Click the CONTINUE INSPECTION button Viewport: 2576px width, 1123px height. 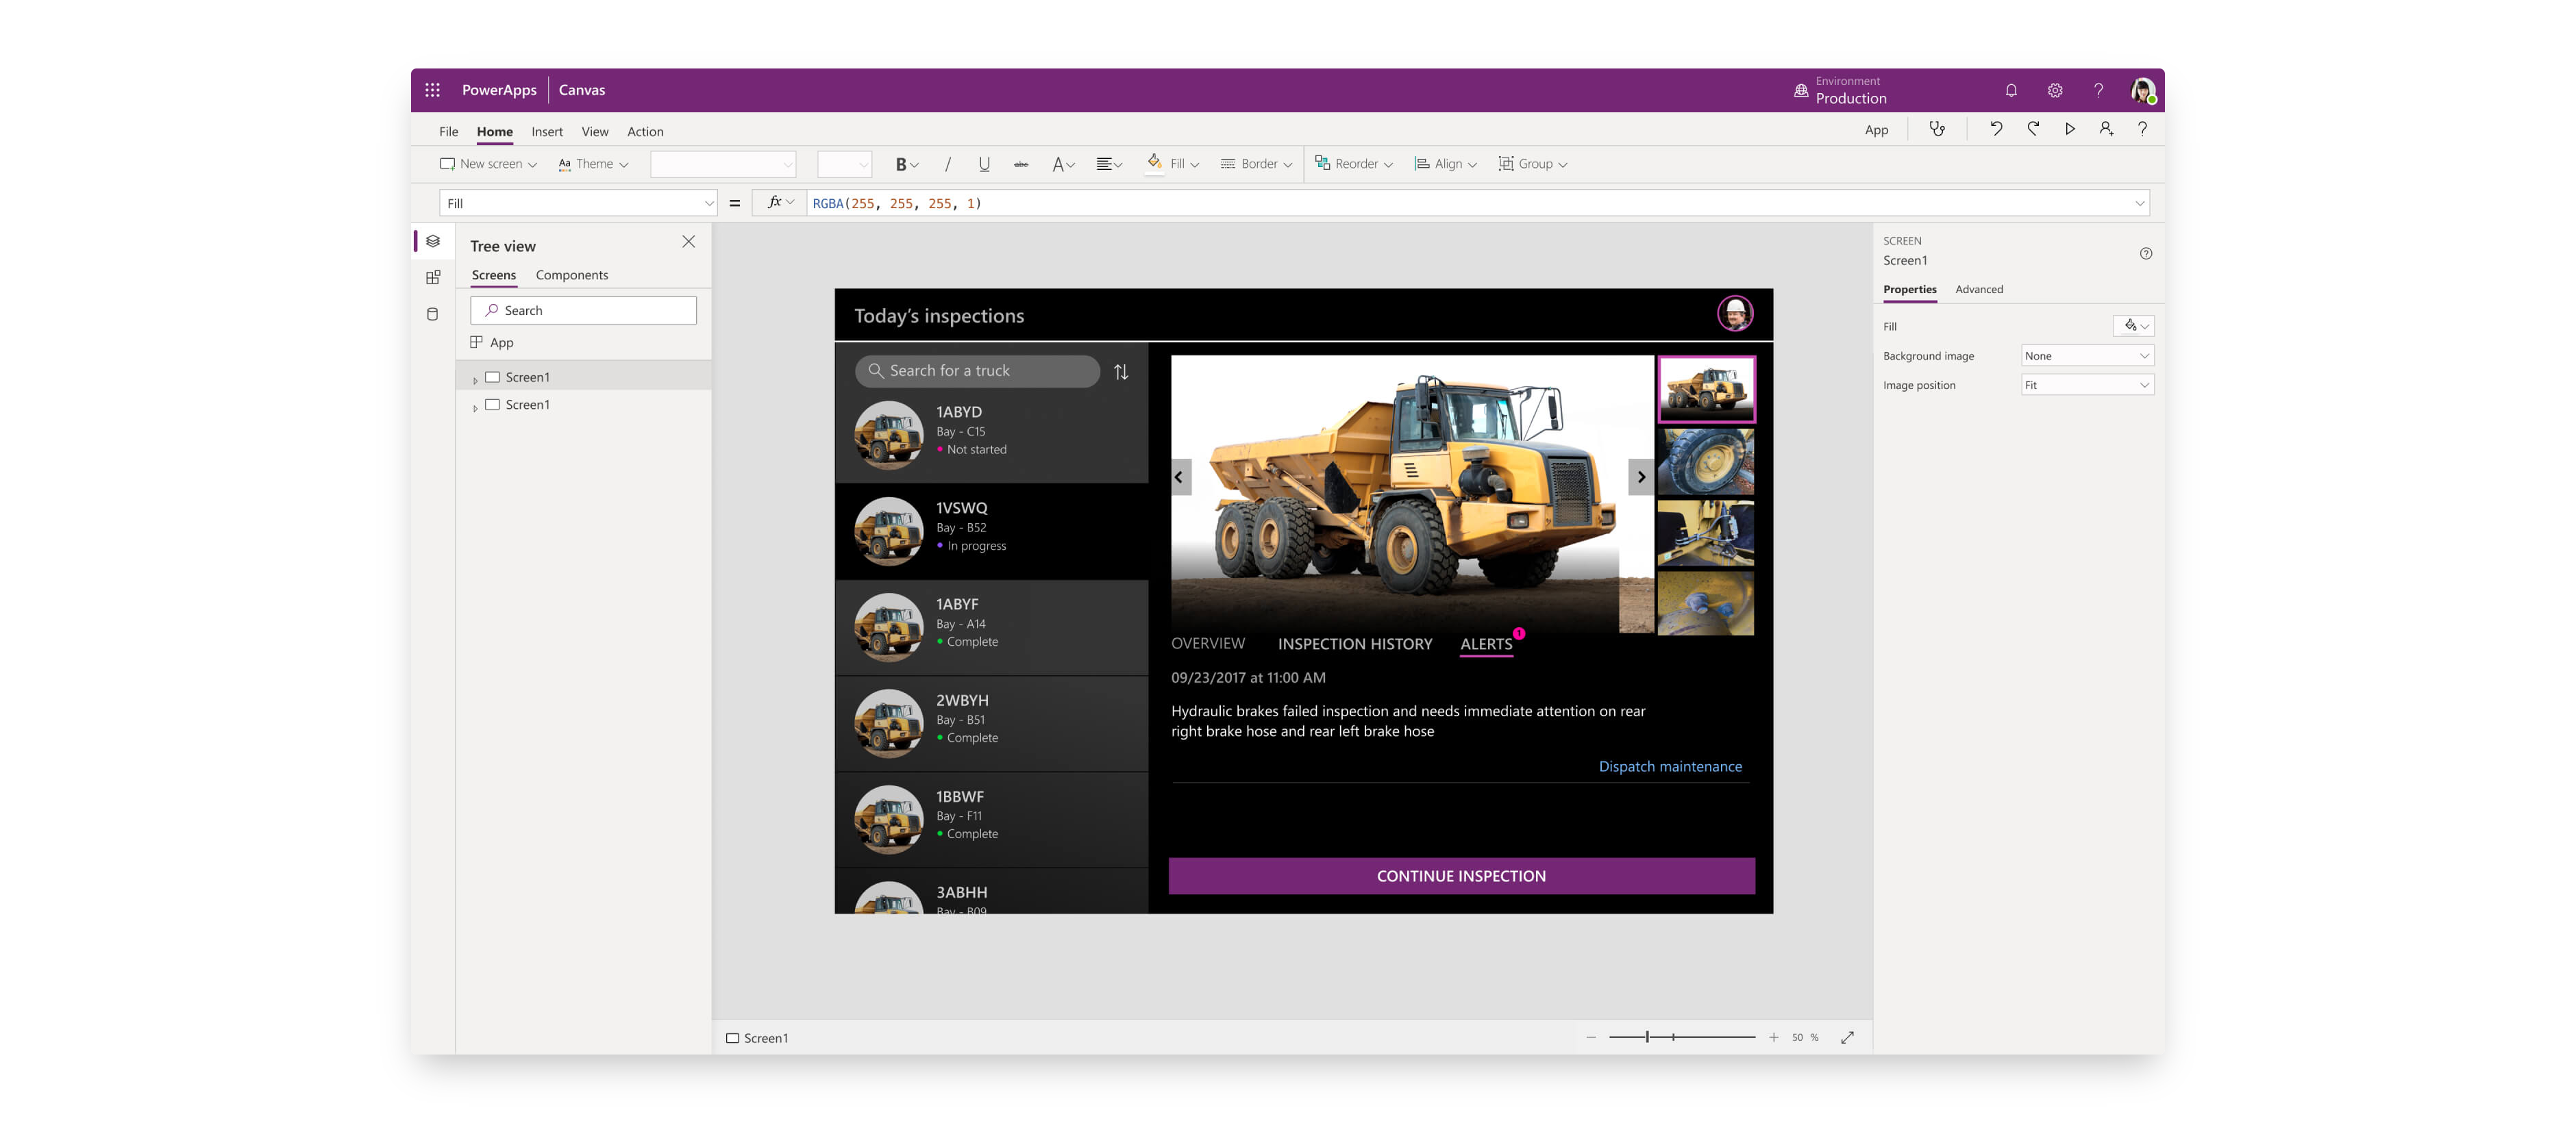[x=1461, y=876]
